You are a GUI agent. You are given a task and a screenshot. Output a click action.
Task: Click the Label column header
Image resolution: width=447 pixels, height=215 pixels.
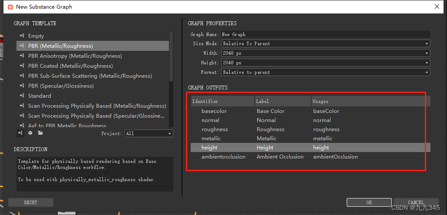pyautogui.click(x=283, y=101)
